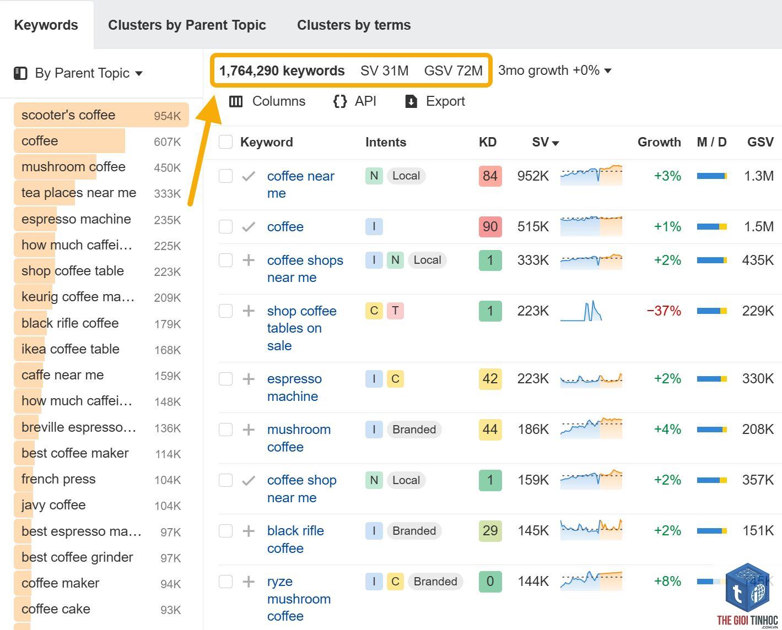Click Branded tag on mushroom coffee row
782x630 pixels.
pos(414,430)
